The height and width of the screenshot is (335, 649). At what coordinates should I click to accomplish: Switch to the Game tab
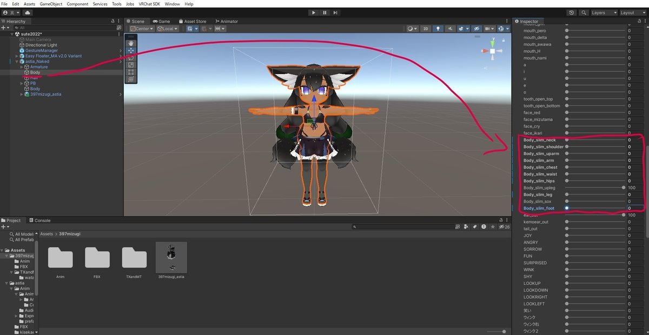[x=162, y=21]
